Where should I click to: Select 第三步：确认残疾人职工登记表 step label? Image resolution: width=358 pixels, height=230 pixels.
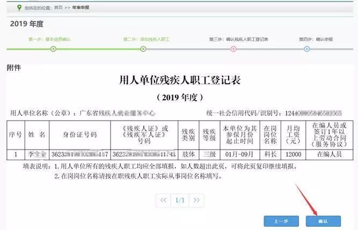click(238, 39)
